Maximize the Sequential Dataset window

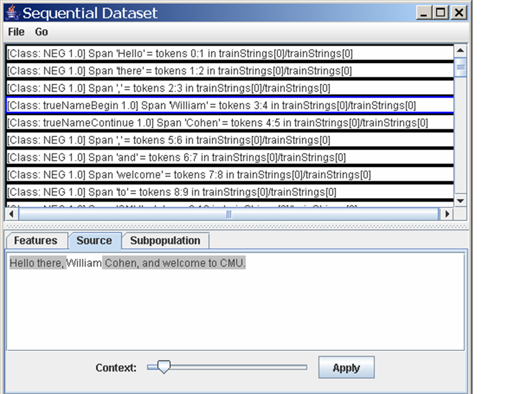[x=441, y=13]
